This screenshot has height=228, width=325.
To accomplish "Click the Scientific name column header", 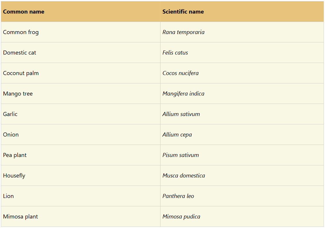I will [x=183, y=12].
